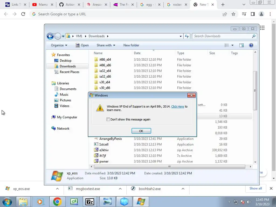Open the Chrome profile avatar
Screen dimensions: 276x207
pyautogui.click(x=261, y=14)
